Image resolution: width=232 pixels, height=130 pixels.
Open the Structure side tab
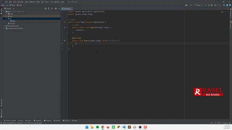click(x=1, y=102)
